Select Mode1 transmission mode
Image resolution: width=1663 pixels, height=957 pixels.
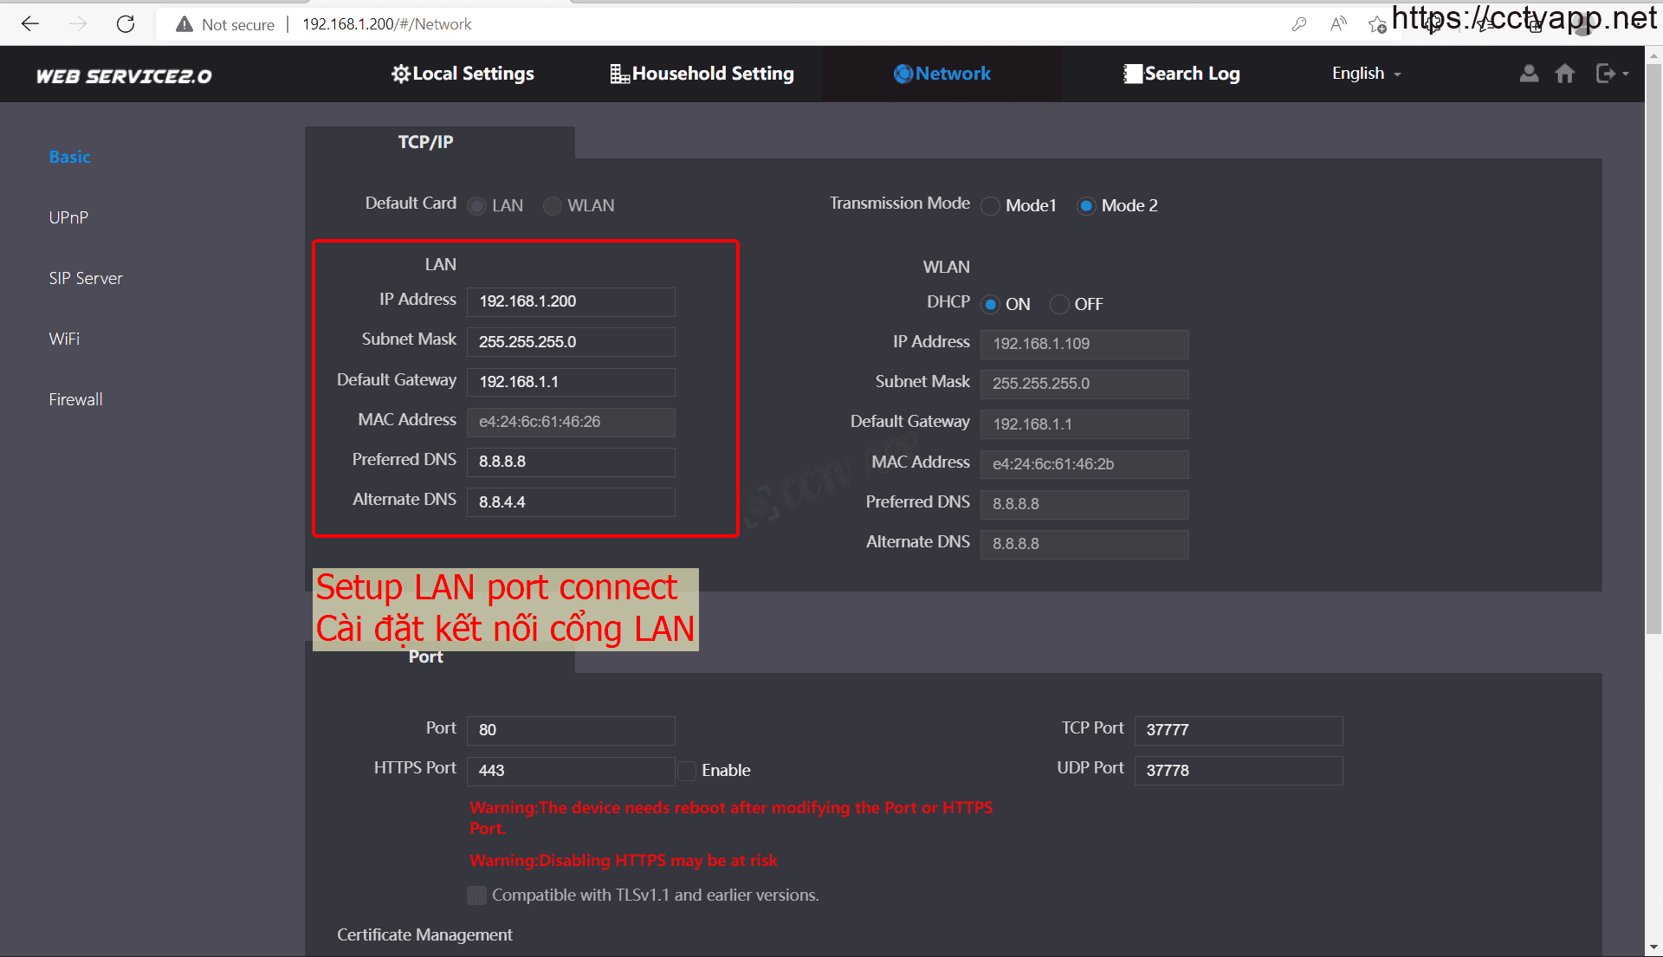[x=990, y=206]
